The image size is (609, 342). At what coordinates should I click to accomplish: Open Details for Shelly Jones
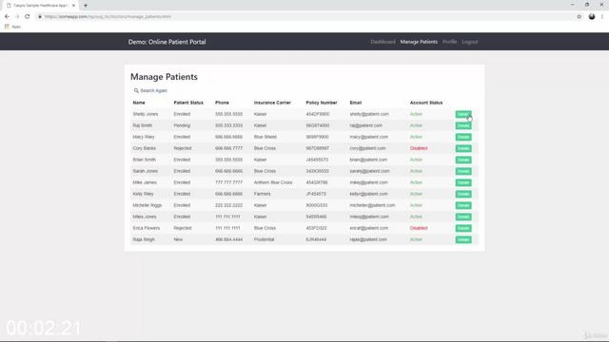pos(463,114)
